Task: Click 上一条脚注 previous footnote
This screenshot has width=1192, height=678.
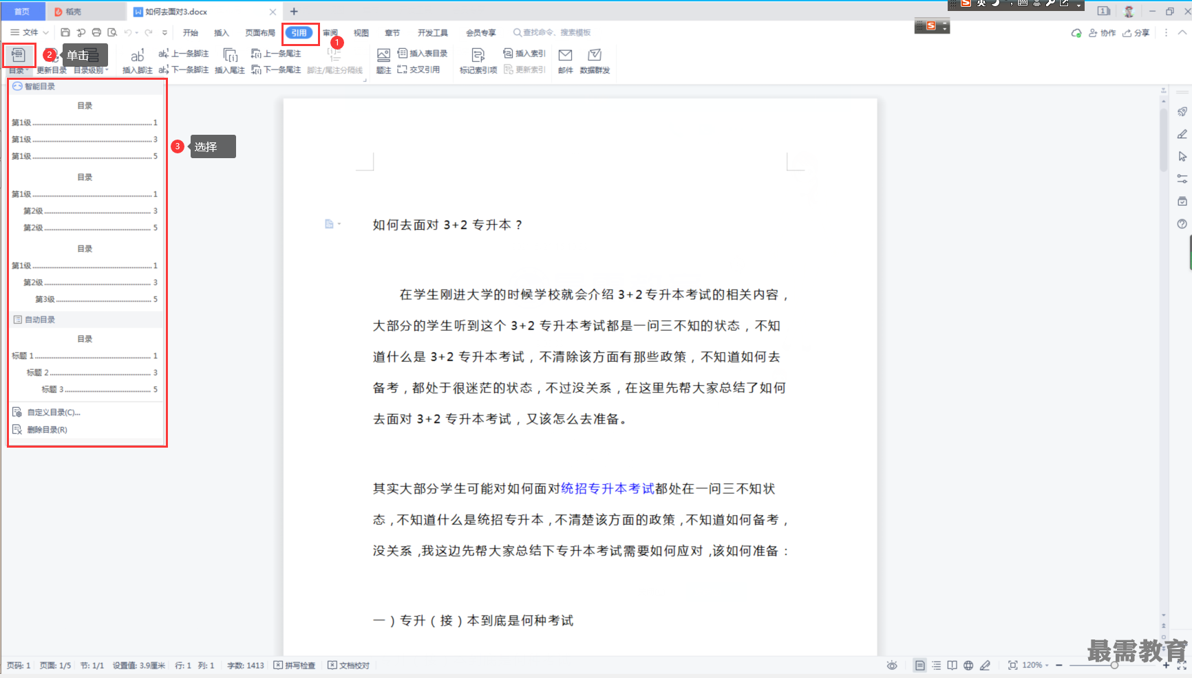Action: click(184, 53)
